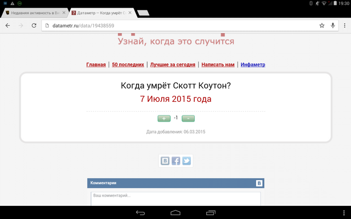
Task: Share on Twitter icon
Action: pyautogui.click(x=186, y=160)
